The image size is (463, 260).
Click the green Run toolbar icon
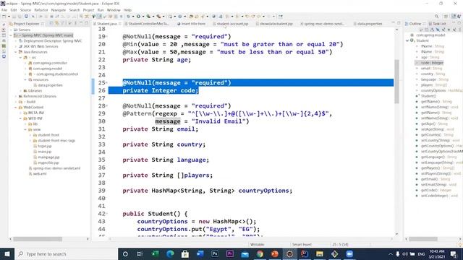pyautogui.click(x=138, y=17)
